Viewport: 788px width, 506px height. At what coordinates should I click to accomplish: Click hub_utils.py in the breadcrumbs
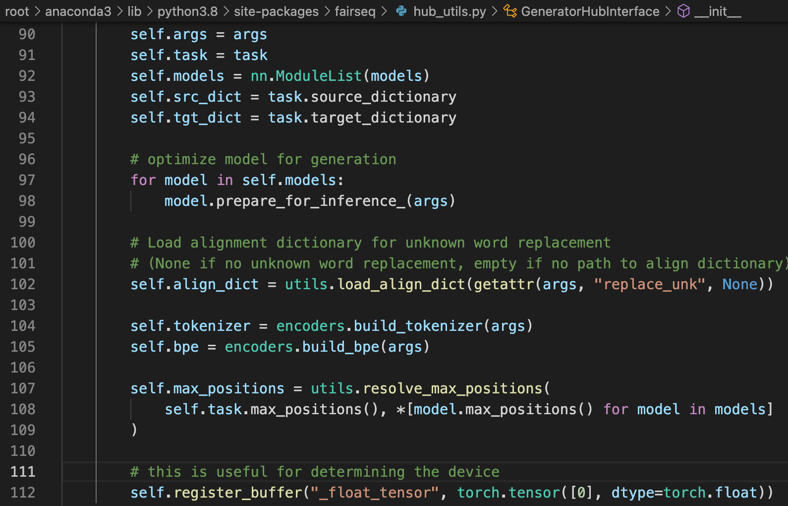450,11
